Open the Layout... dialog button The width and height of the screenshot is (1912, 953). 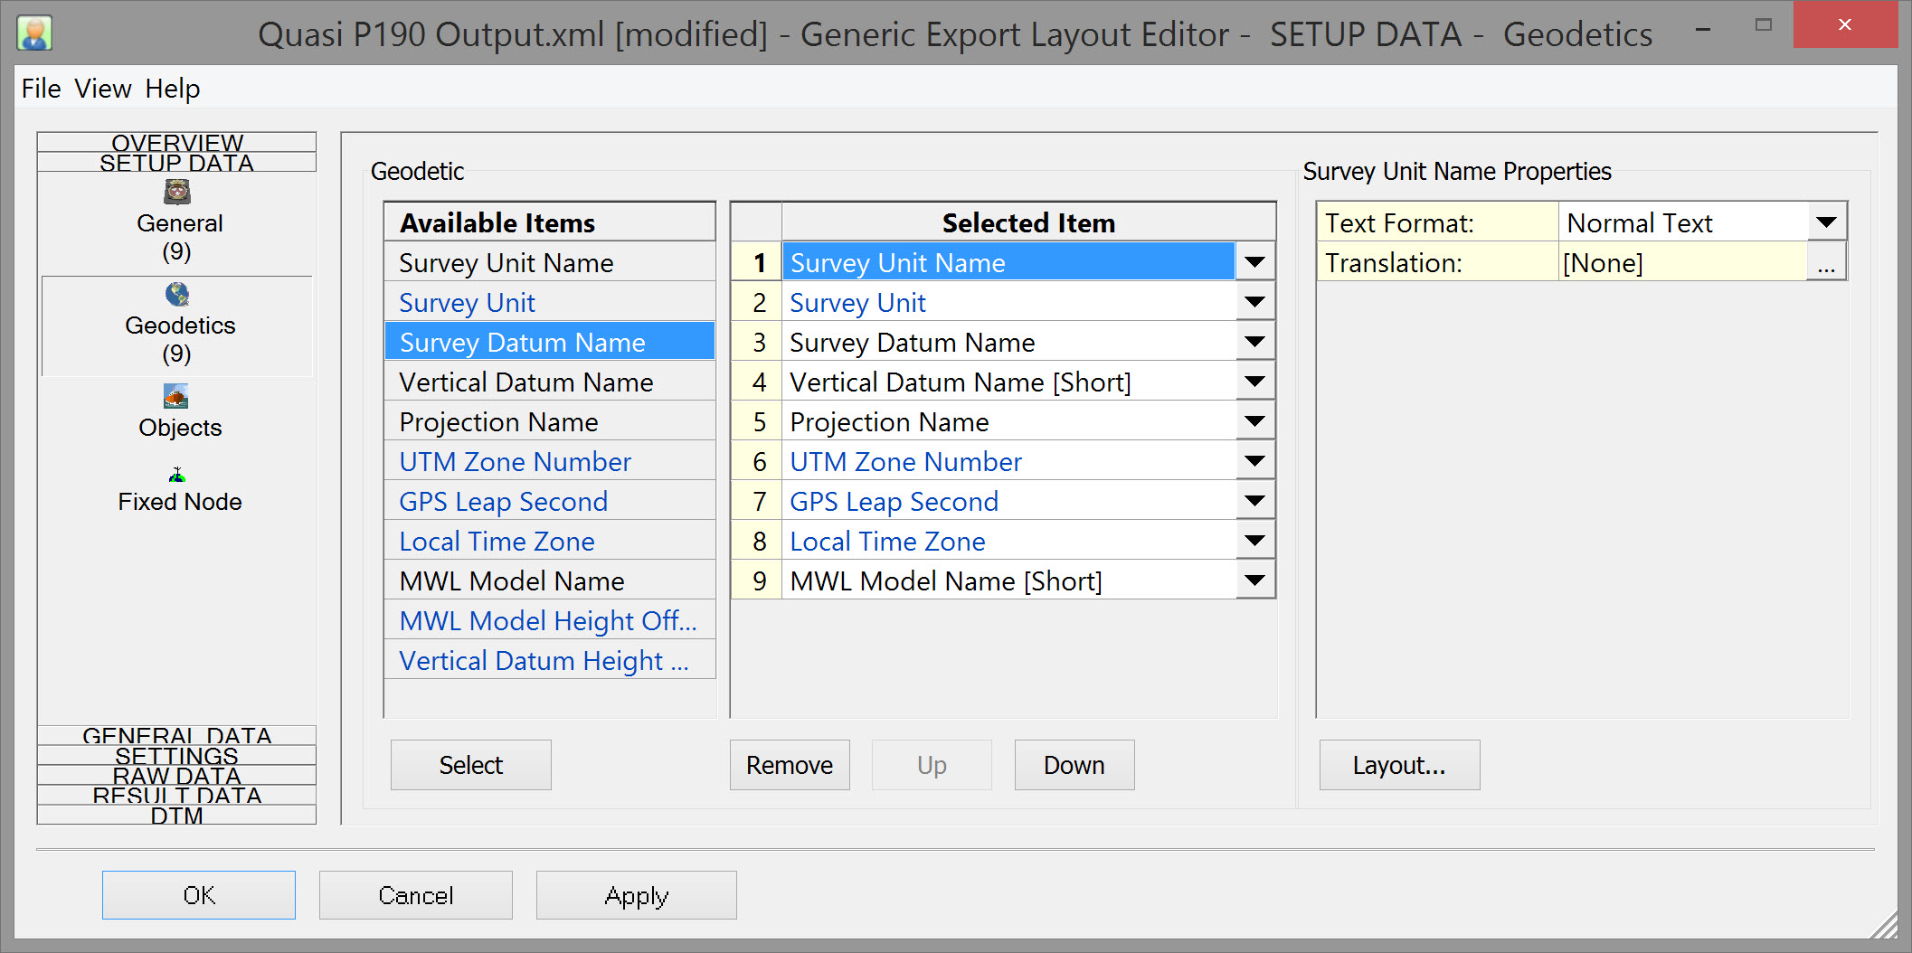[1398, 765]
